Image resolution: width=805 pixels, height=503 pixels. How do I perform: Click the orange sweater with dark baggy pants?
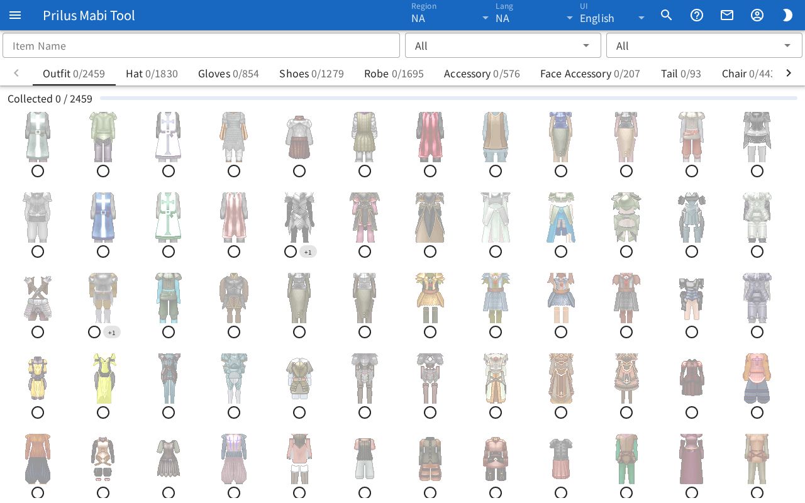[38, 459]
